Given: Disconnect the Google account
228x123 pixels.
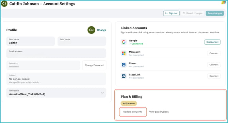Looking at the screenshot, I should 212,42.
